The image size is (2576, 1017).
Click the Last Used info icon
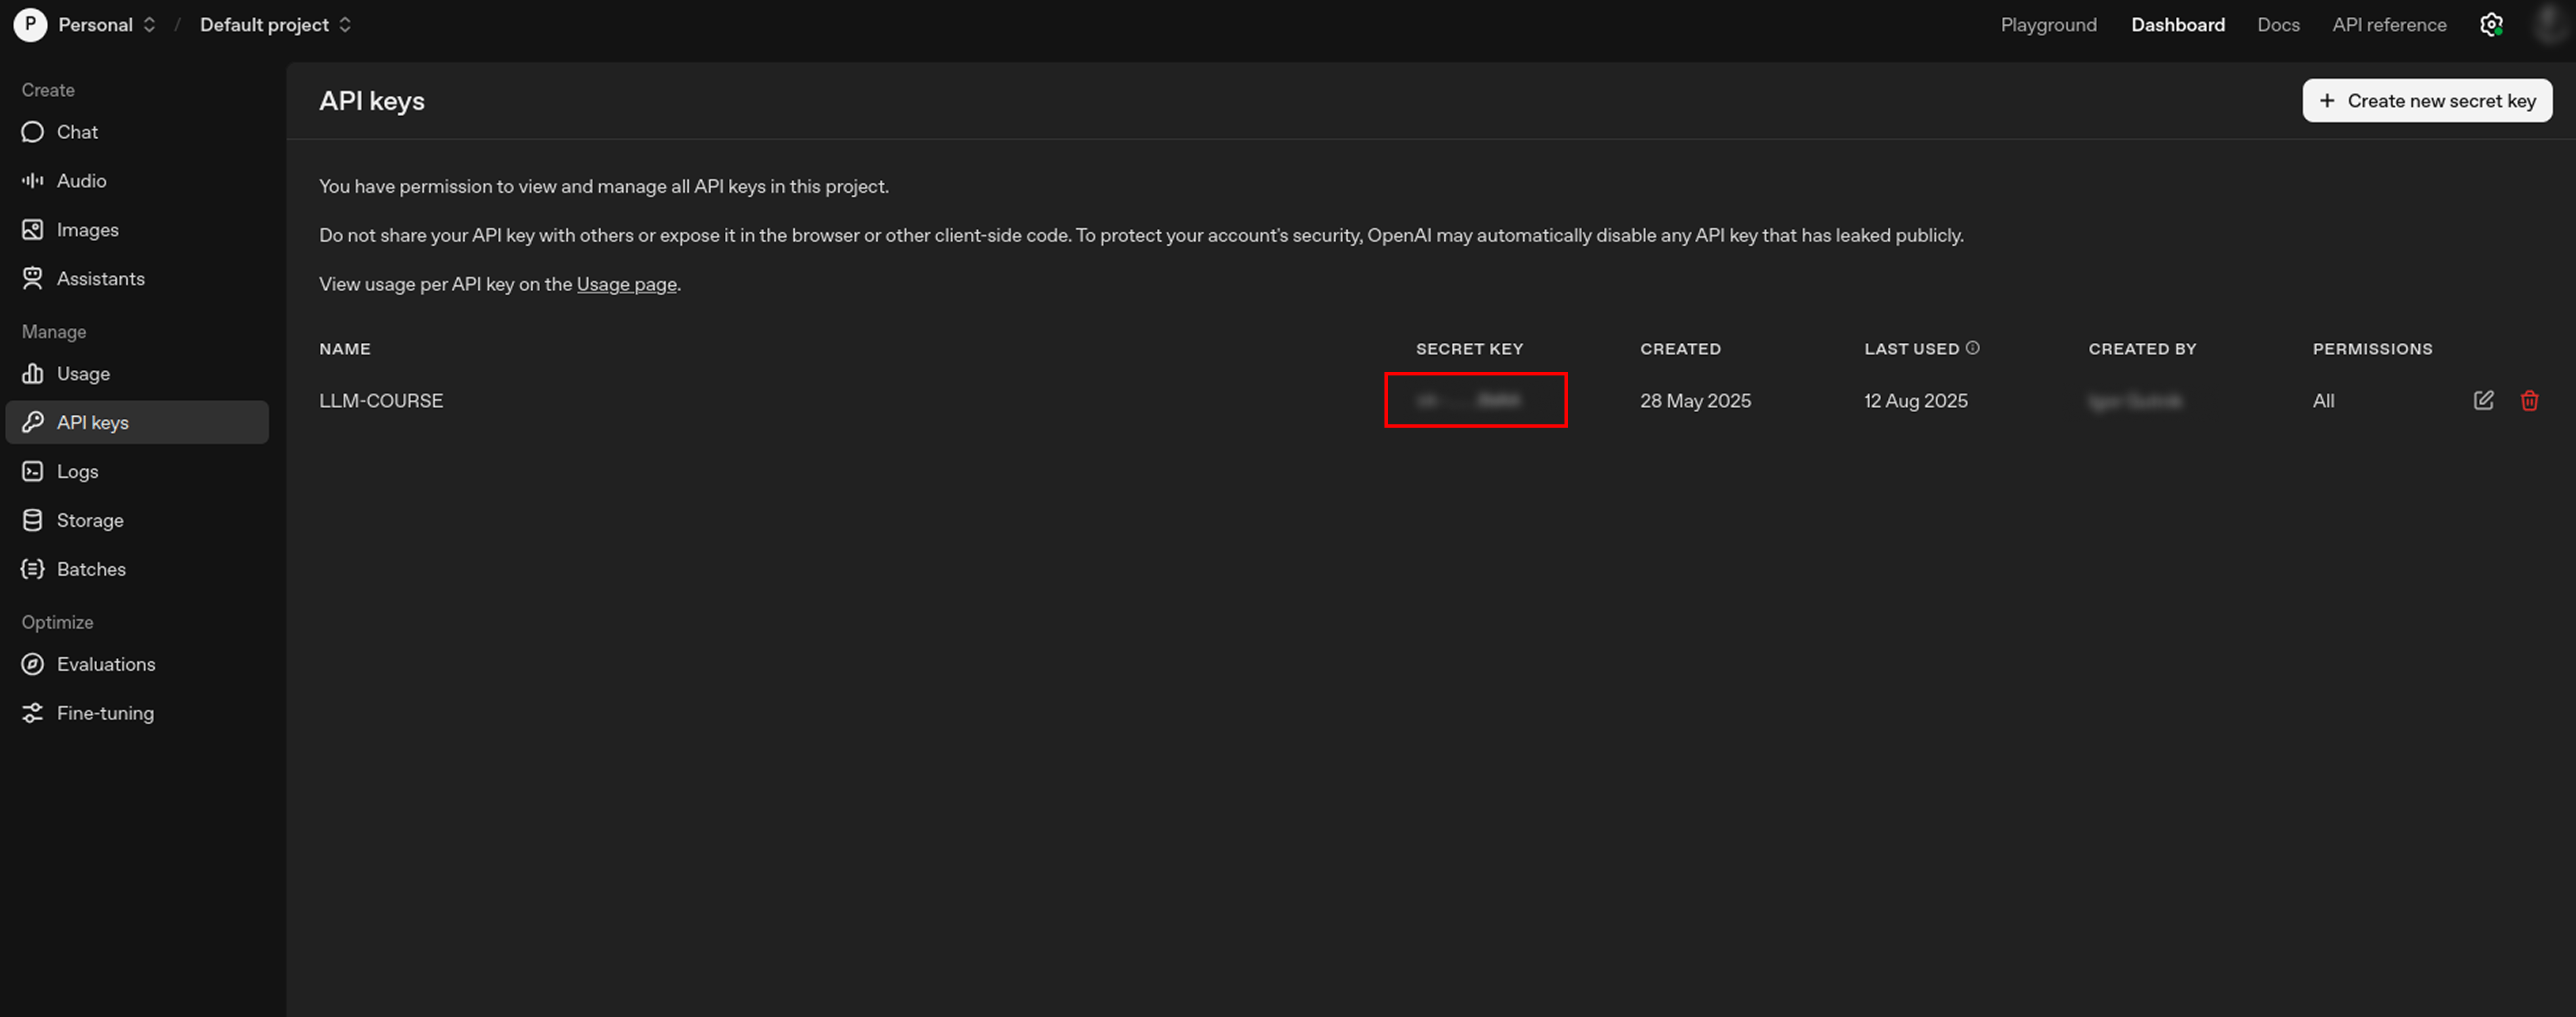(x=1972, y=348)
